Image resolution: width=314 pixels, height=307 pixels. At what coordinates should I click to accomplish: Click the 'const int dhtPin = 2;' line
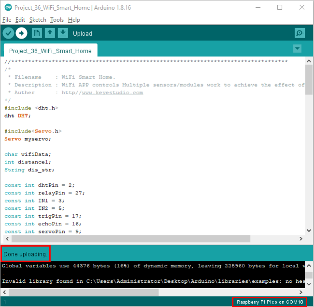[x=40, y=185]
